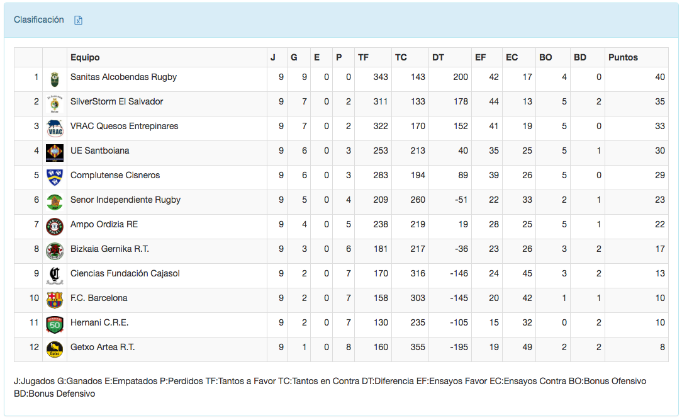682x420 pixels.
Task: Click the UE Santboiana team badge
Action: pyautogui.click(x=55, y=153)
